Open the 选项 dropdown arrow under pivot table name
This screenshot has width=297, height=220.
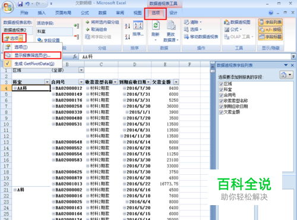click(21, 38)
